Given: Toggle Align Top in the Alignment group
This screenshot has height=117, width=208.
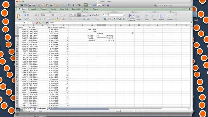Looking at the screenshot, I should tap(71, 15).
